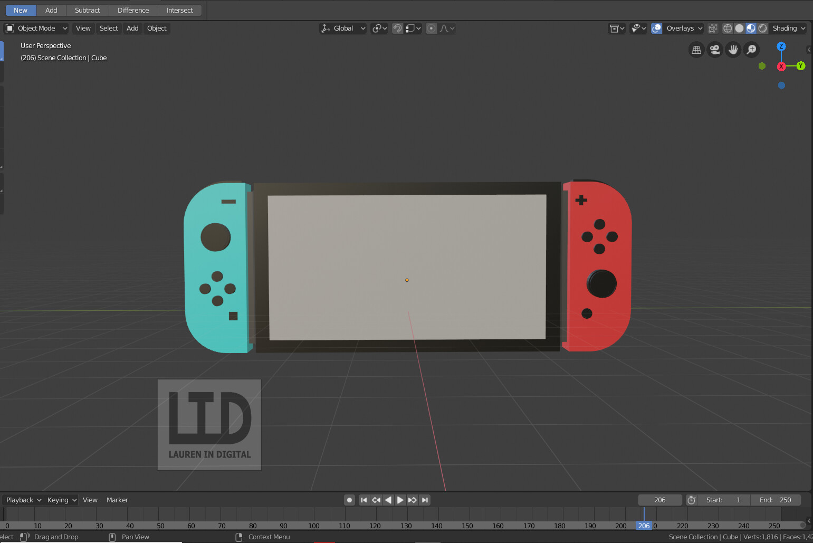Click the Intersect button
This screenshot has width=813, height=543.
pos(179,10)
